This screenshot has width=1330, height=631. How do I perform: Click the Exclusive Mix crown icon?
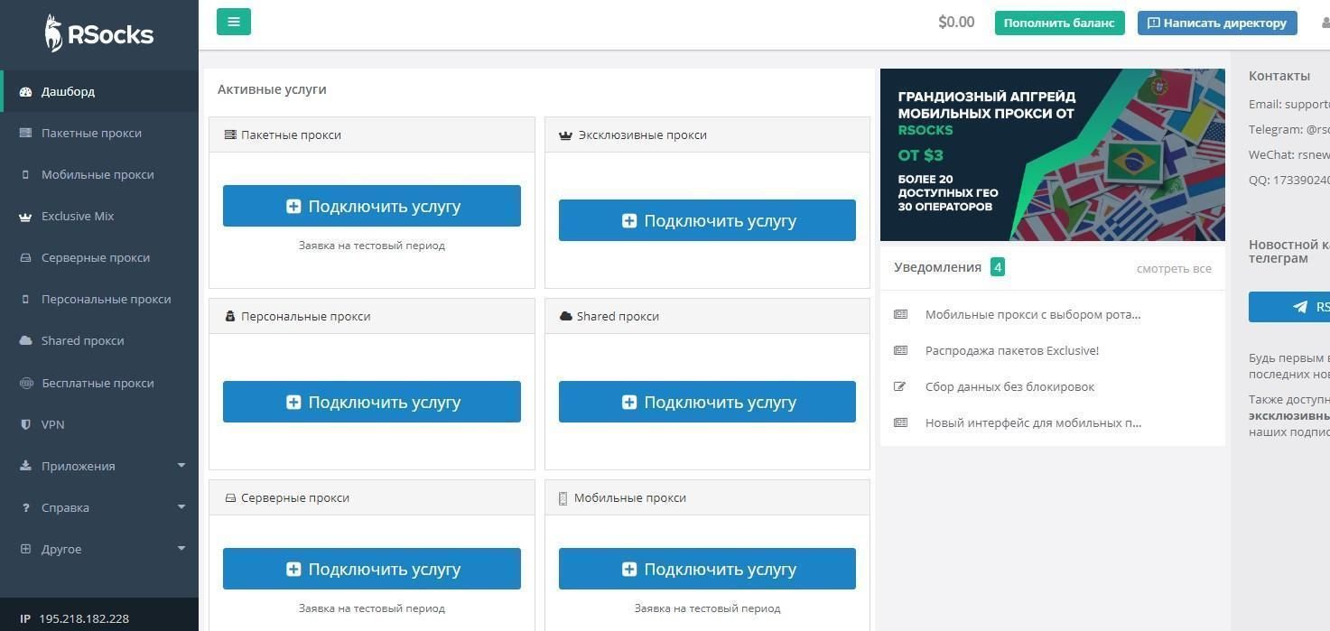25,217
